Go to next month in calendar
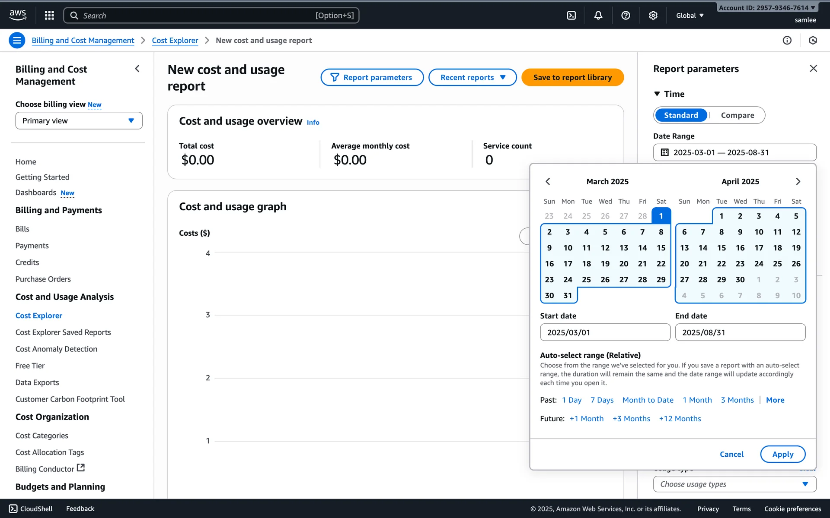This screenshot has width=830, height=518. (798, 182)
